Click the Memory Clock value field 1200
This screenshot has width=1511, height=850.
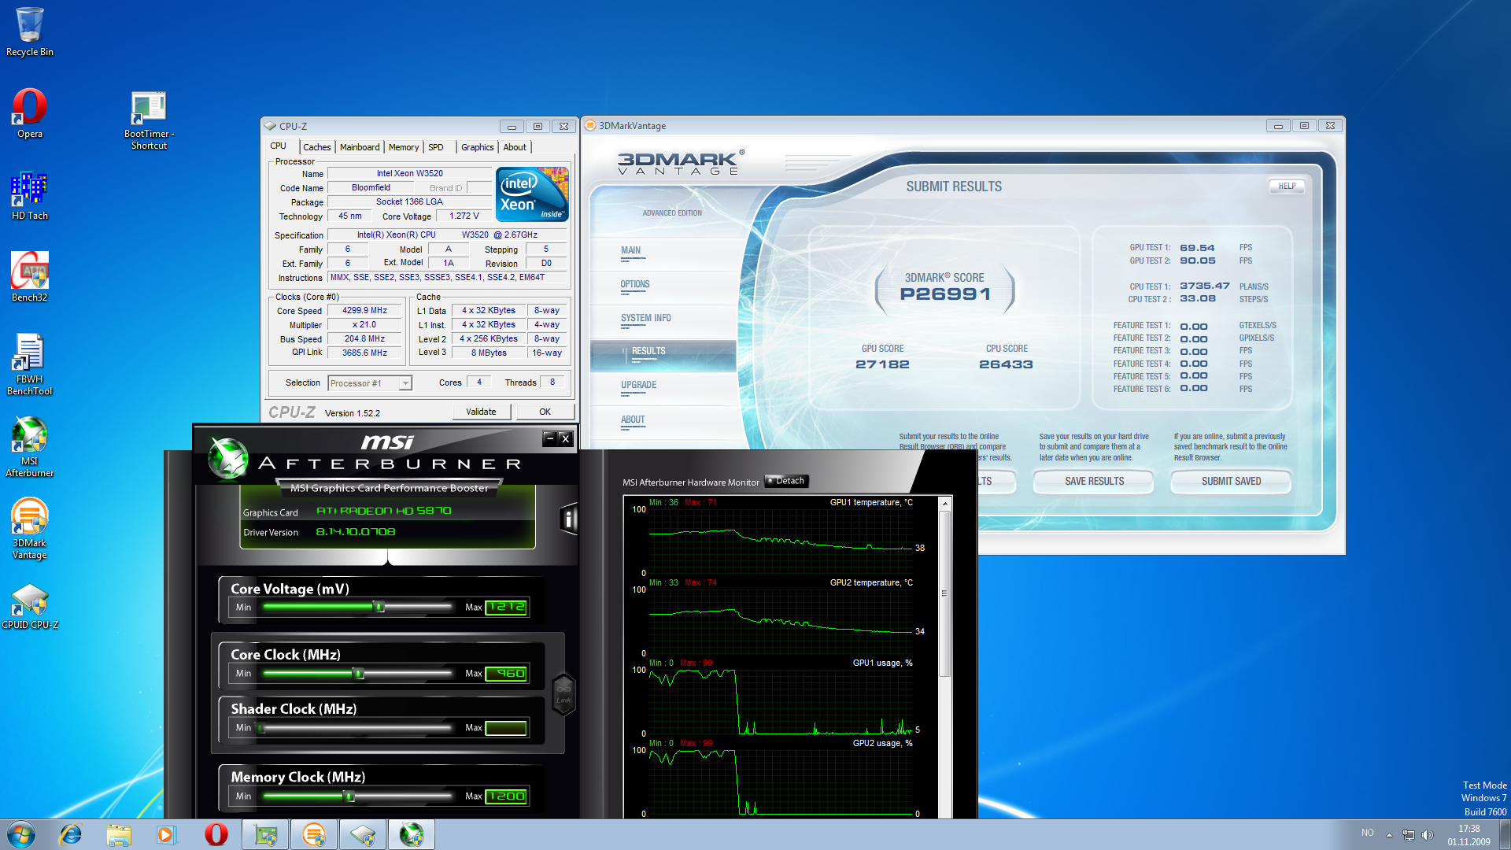pyautogui.click(x=506, y=796)
